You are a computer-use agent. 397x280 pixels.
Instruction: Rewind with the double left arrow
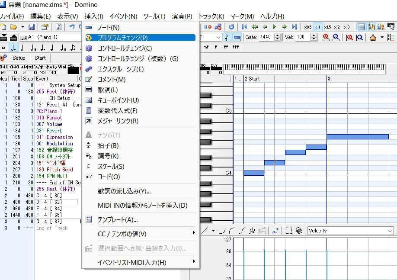[x=254, y=27]
